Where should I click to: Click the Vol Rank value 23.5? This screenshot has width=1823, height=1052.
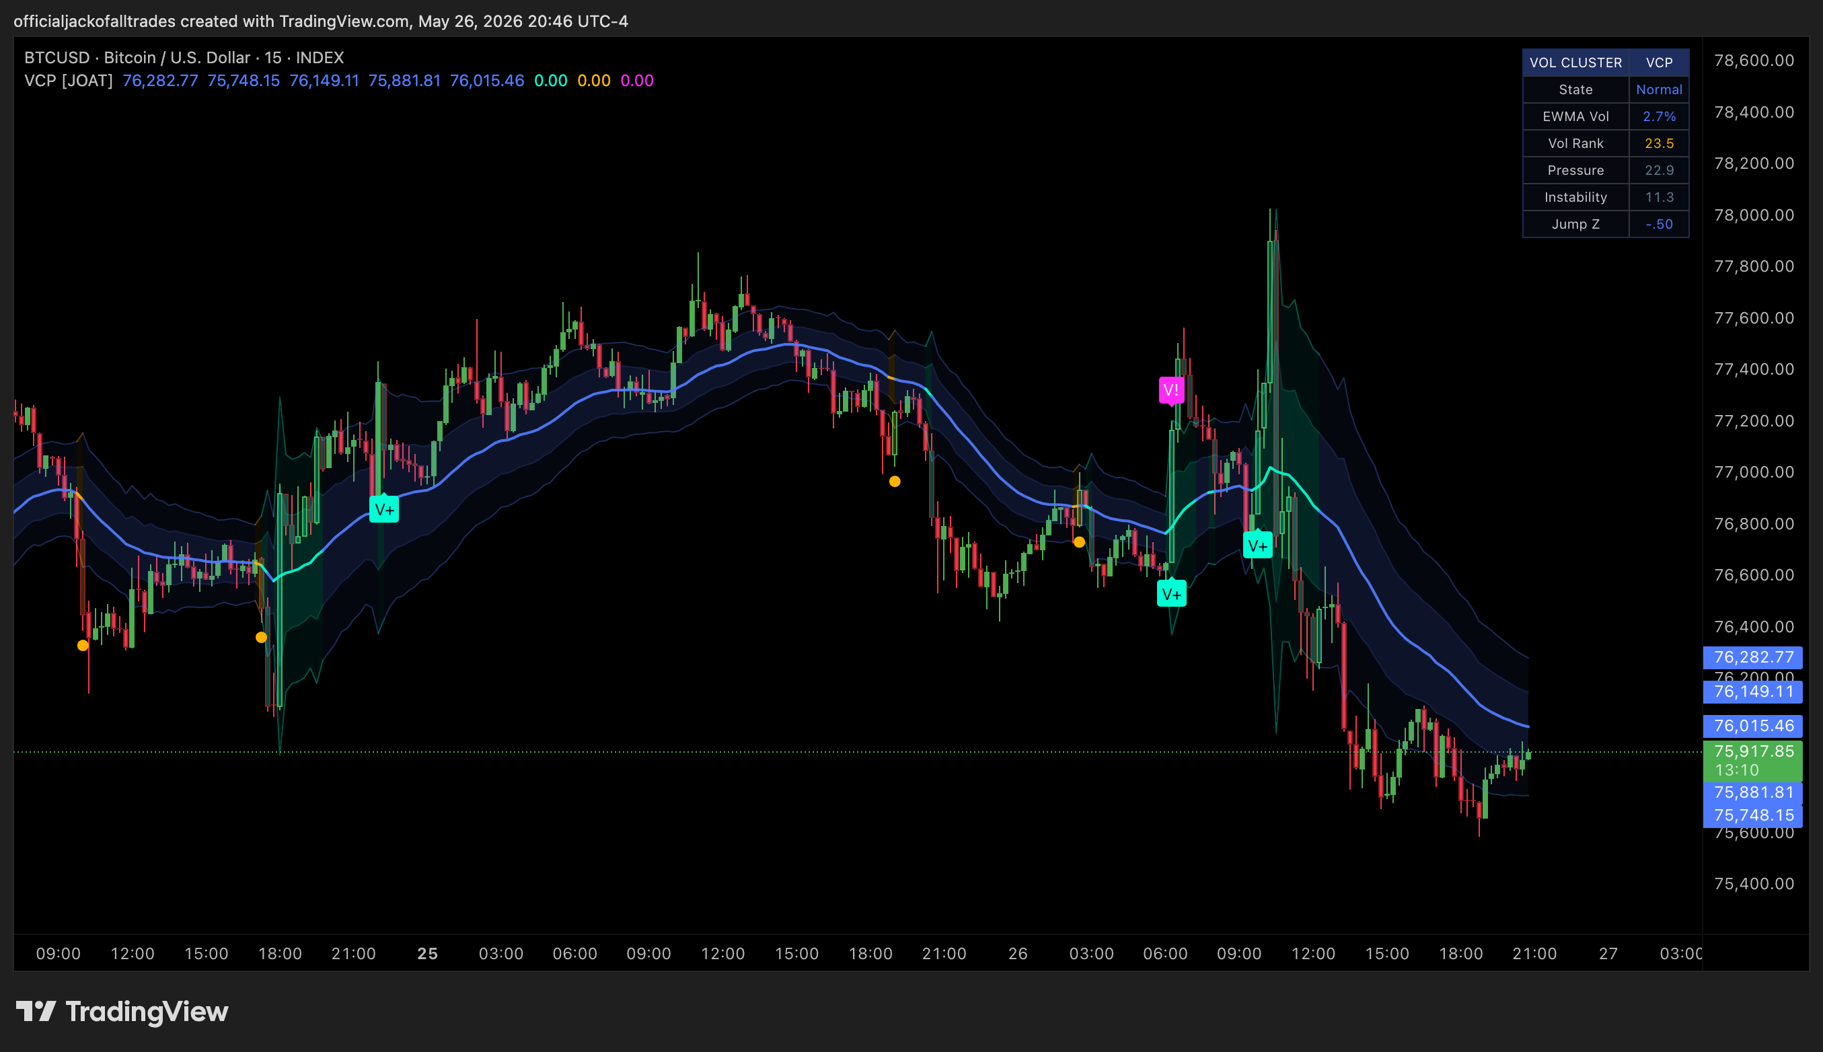coord(1659,143)
